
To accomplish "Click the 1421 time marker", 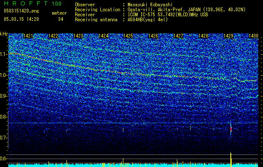I will (x=28, y=36).
